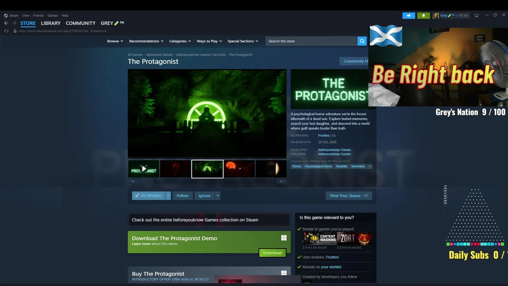Switch to the LIBRARY tab
508x286 pixels.
[51, 23]
